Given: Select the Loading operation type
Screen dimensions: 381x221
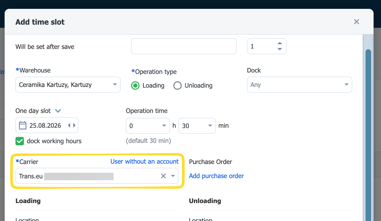Looking at the screenshot, I should pos(135,86).
